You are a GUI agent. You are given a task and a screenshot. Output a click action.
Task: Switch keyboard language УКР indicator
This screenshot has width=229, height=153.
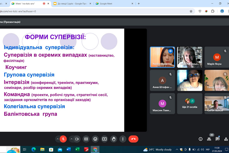click(x=208, y=149)
